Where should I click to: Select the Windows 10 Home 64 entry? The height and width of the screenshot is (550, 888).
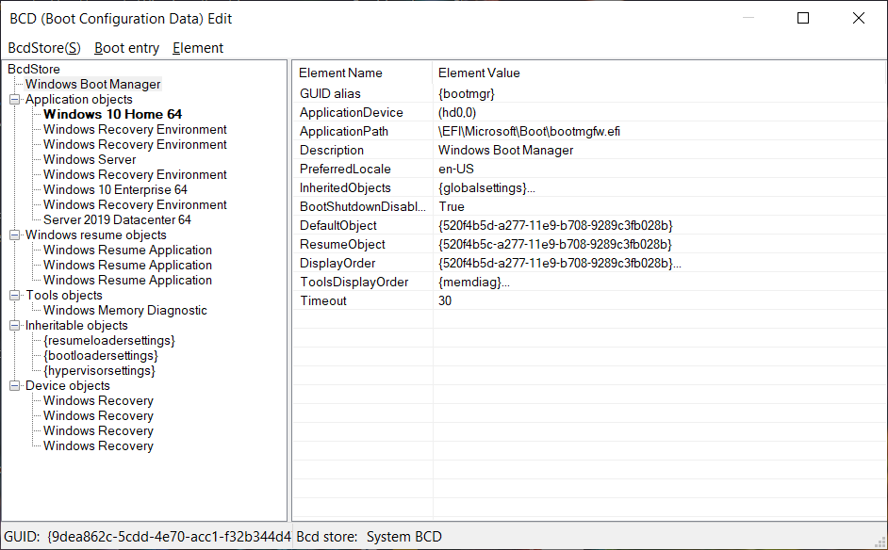[113, 114]
